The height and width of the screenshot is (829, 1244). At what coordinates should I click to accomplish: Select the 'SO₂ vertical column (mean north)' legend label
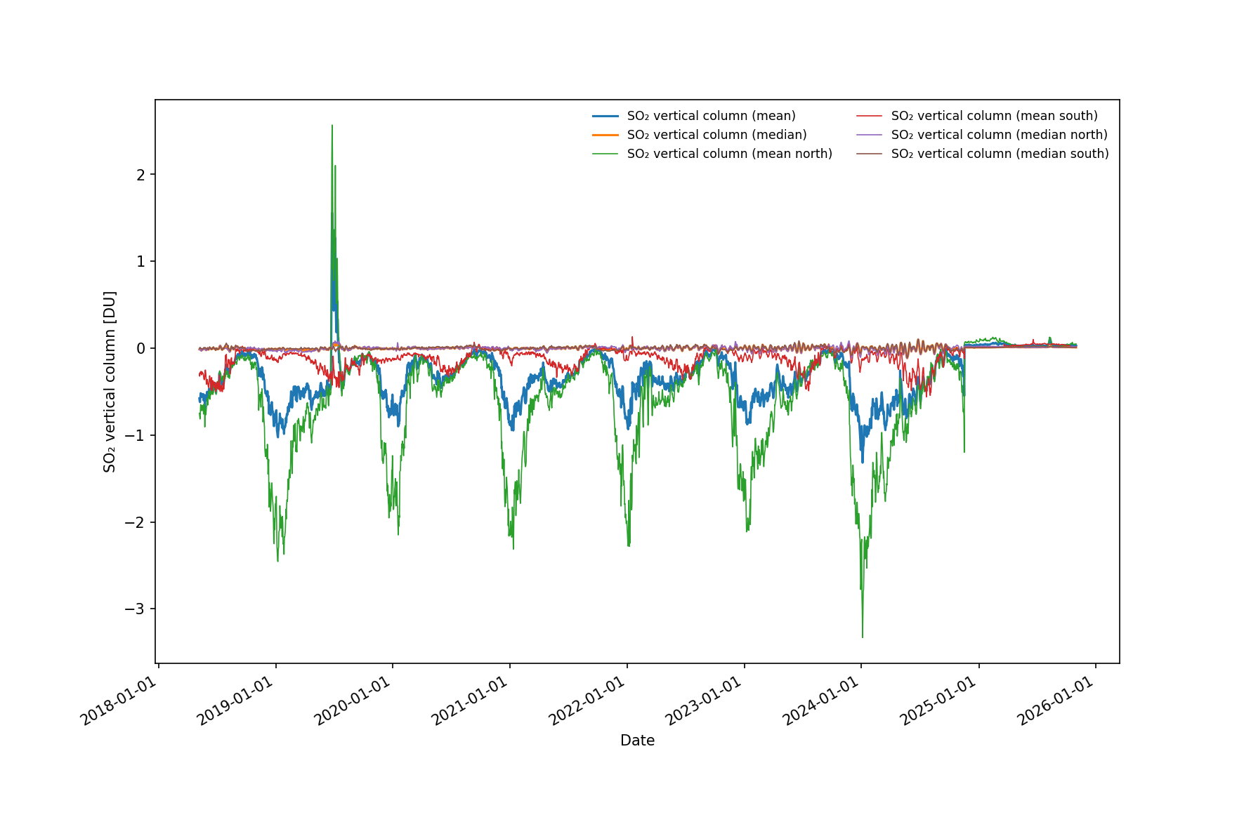coord(729,154)
